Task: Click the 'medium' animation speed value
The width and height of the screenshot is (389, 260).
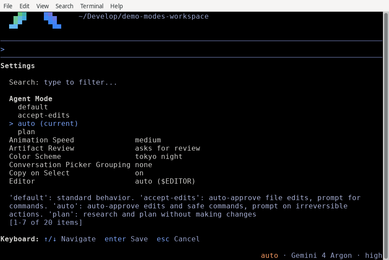Action: pyautogui.click(x=148, y=140)
